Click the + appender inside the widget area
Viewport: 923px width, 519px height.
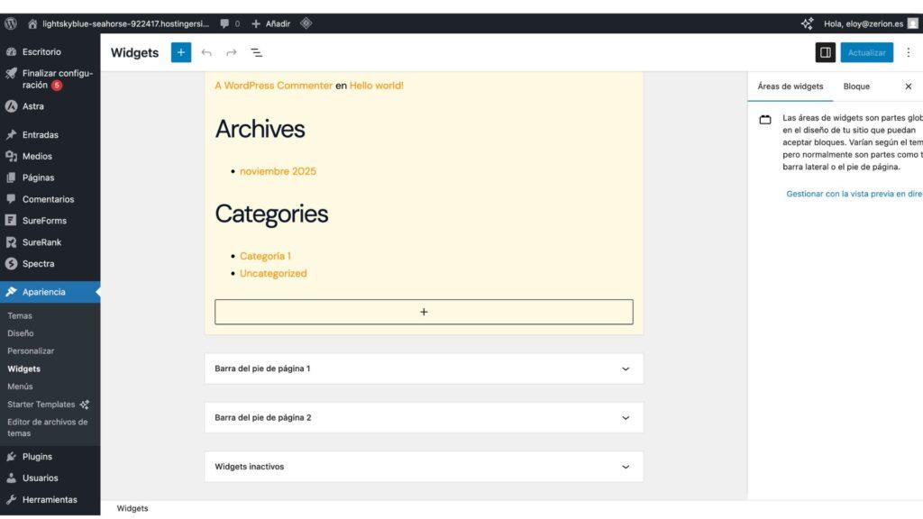pyautogui.click(x=423, y=312)
